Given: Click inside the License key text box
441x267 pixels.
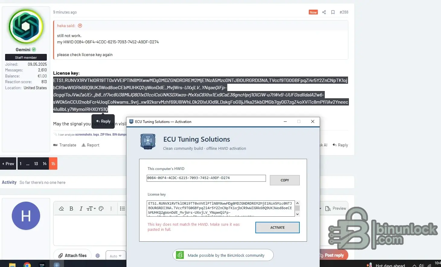Looking at the screenshot, I should pyautogui.click(x=221, y=208).
